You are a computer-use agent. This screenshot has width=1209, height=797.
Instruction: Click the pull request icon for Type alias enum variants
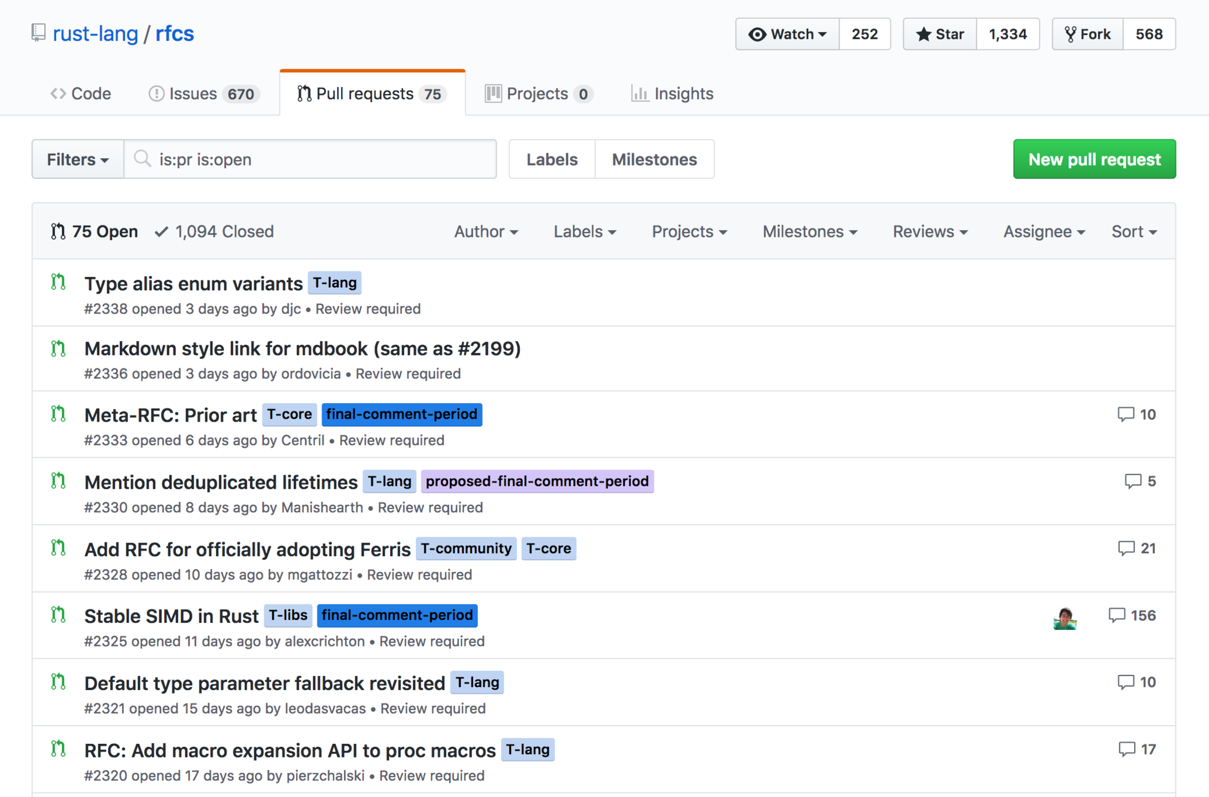(x=58, y=282)
